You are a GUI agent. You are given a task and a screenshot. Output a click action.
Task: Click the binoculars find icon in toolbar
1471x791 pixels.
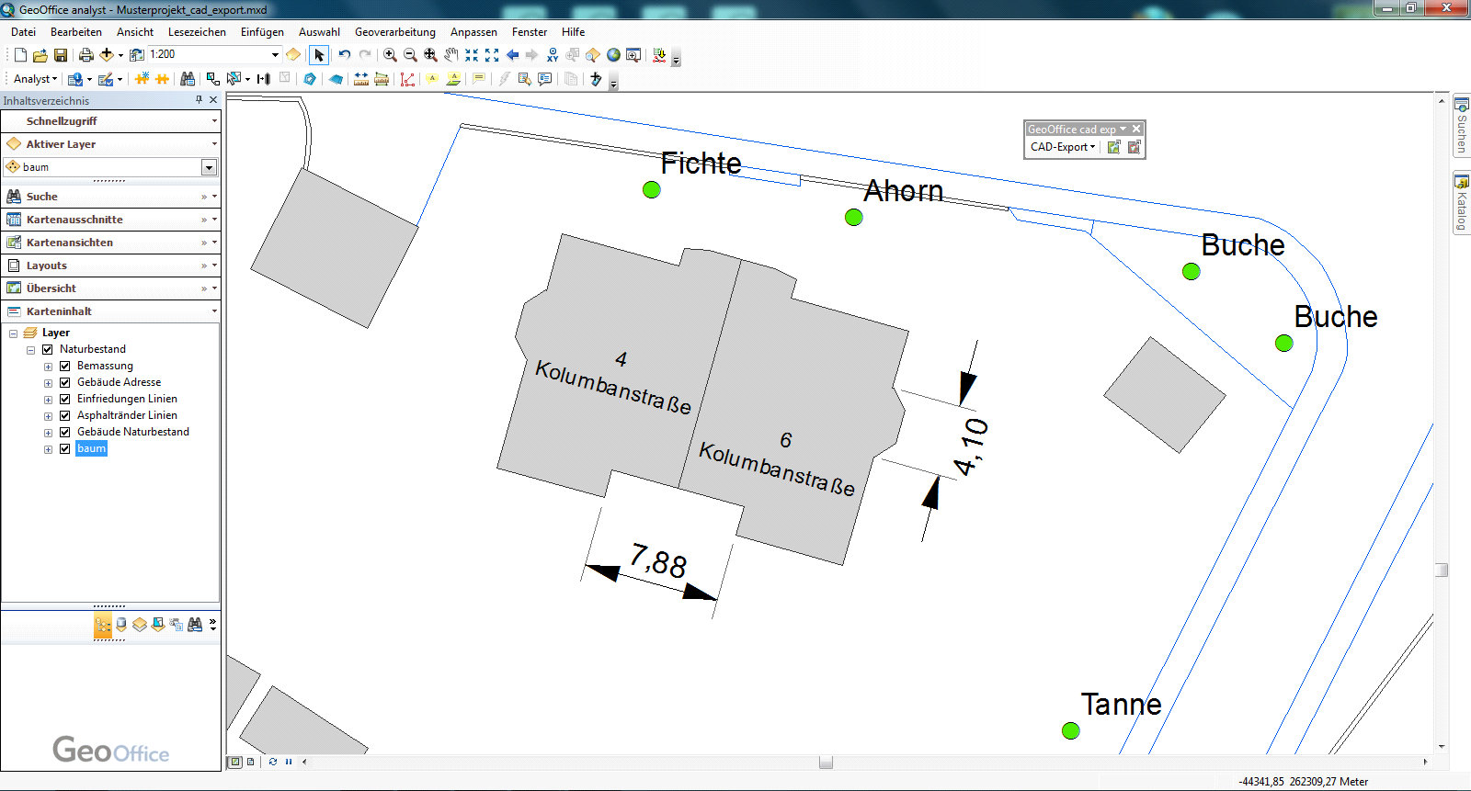tap(188, 79)
